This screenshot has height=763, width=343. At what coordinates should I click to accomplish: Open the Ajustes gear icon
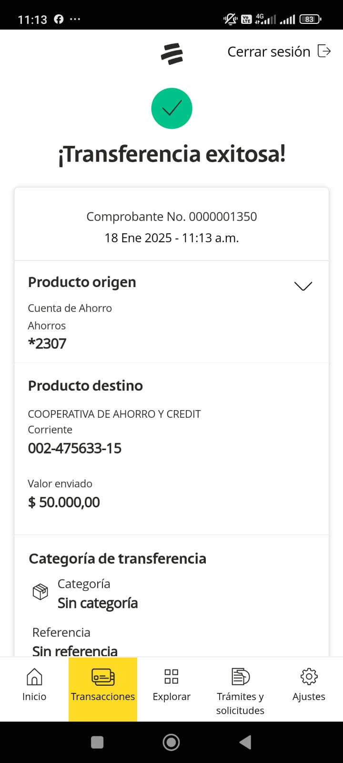[309, 676]
